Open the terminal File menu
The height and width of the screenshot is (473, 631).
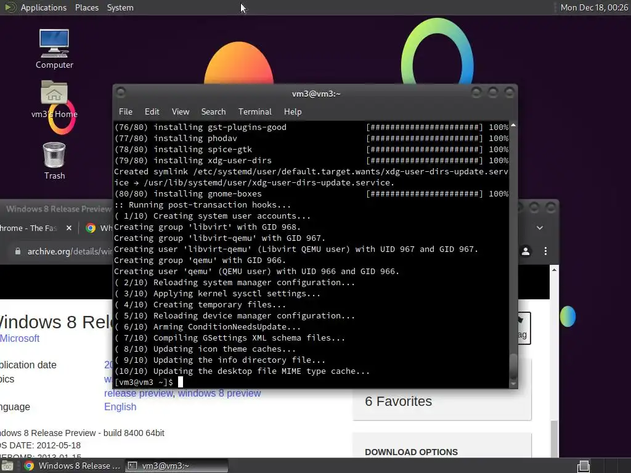pos(126,112)
